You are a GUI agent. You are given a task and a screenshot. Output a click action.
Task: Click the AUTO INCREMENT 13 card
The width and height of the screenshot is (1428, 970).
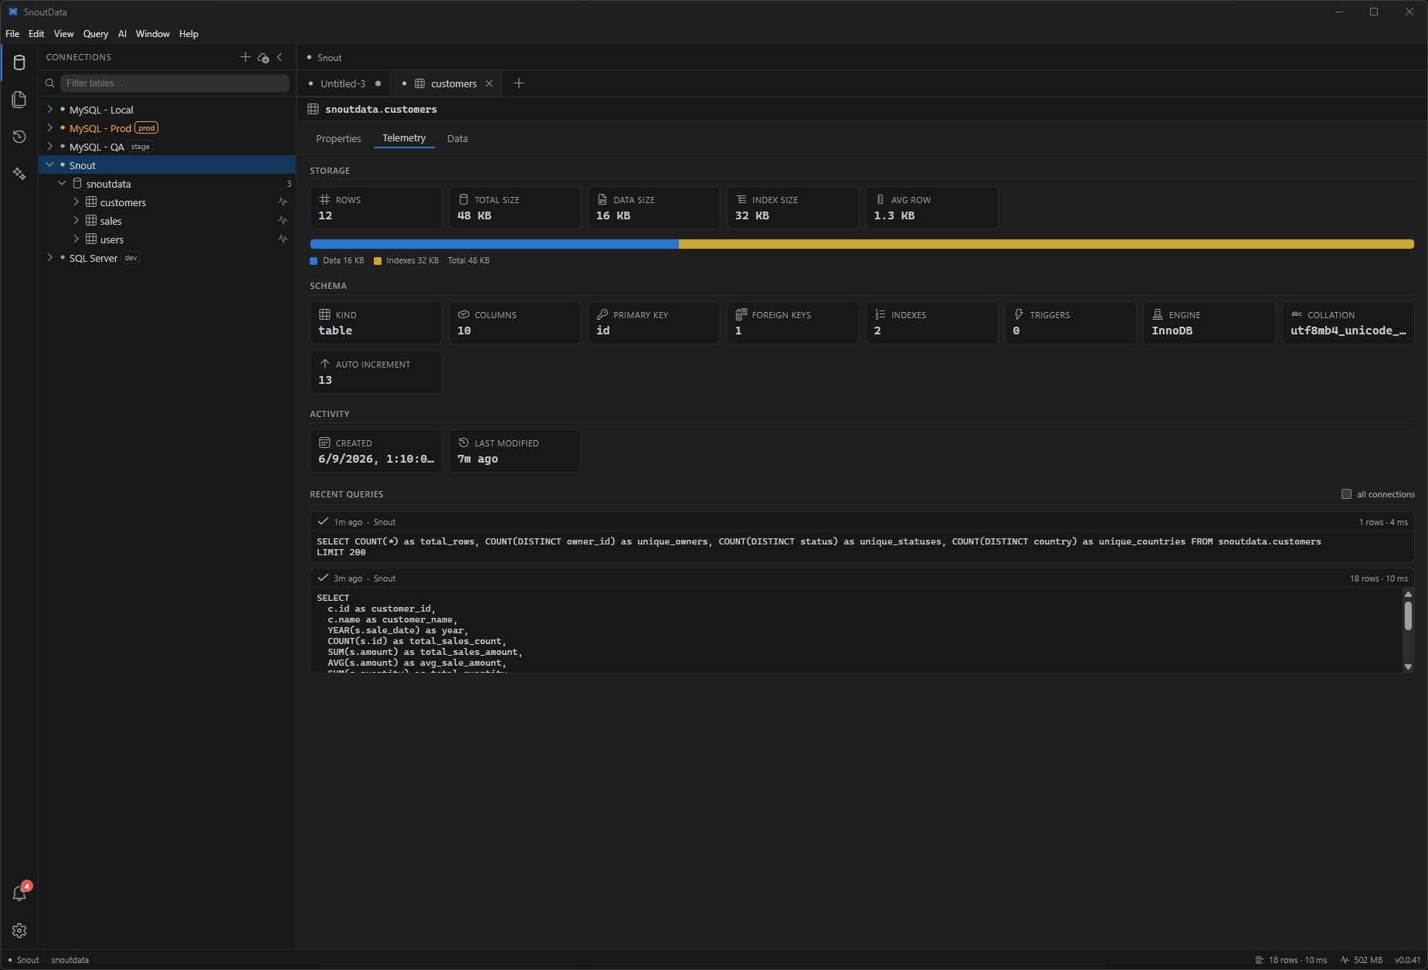[x=376, y=372]
